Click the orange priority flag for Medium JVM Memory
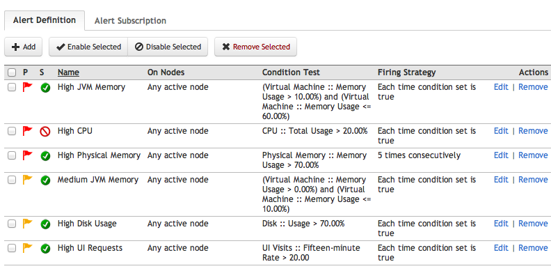 [x=27, y=180]
